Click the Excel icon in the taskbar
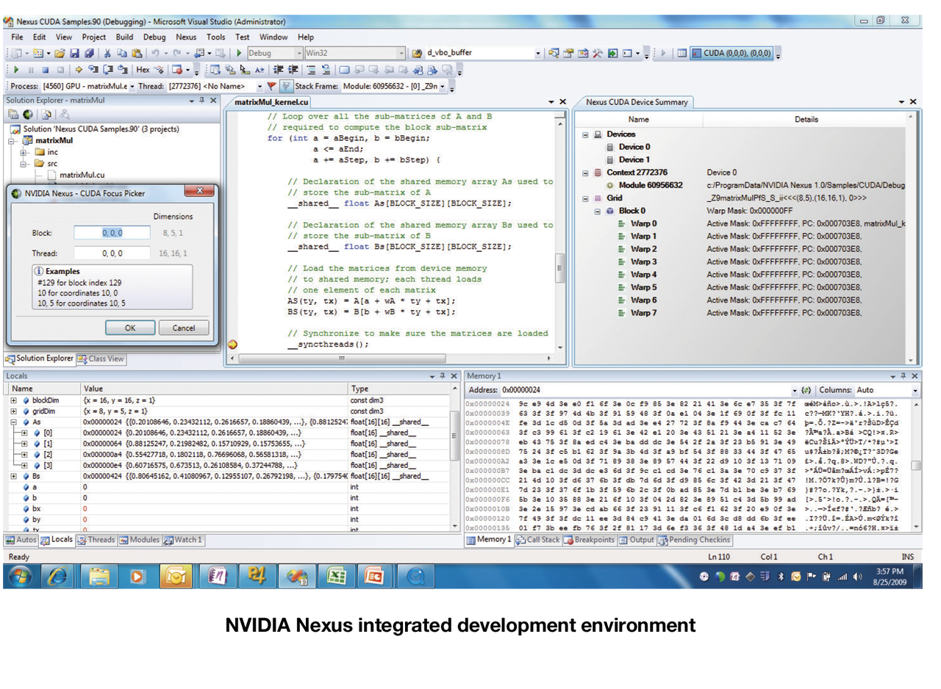Image resolution: width=941 pixels, height=689 pixels. [336, 577]
